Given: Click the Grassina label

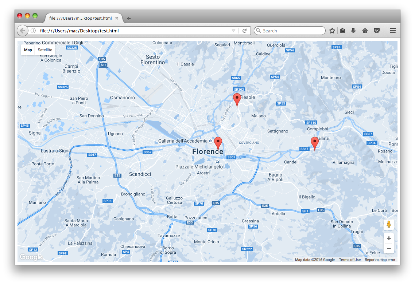Looking at the screenshot, I should pyautogui.click(x=251, y=221).
